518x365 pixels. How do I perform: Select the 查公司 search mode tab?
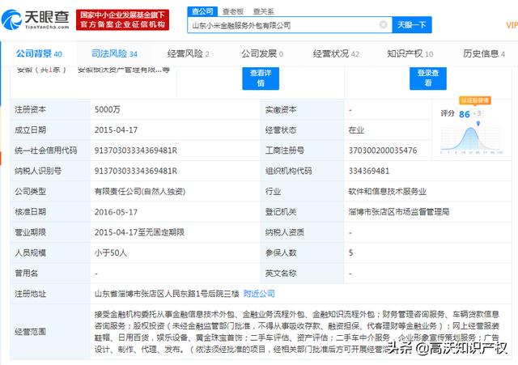pyautogui.click(x=202, y=11)
